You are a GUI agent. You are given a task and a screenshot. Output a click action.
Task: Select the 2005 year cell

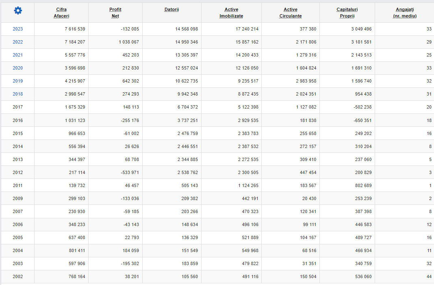[18, 238]
